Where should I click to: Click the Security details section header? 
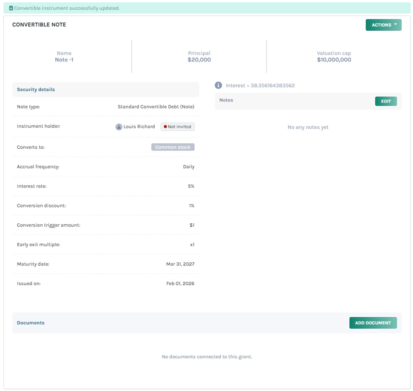coord(36,90)
